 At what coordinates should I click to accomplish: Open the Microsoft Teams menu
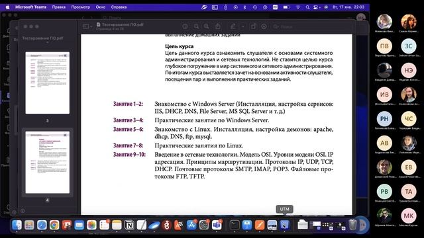pyautogui.click(x=30, y=7)
